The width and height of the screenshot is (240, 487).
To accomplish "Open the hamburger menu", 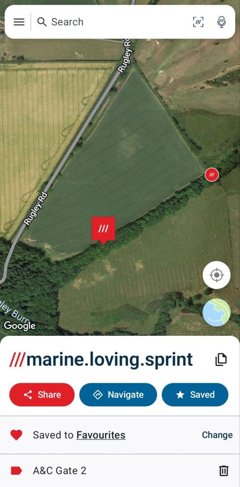I will [19, 22].
